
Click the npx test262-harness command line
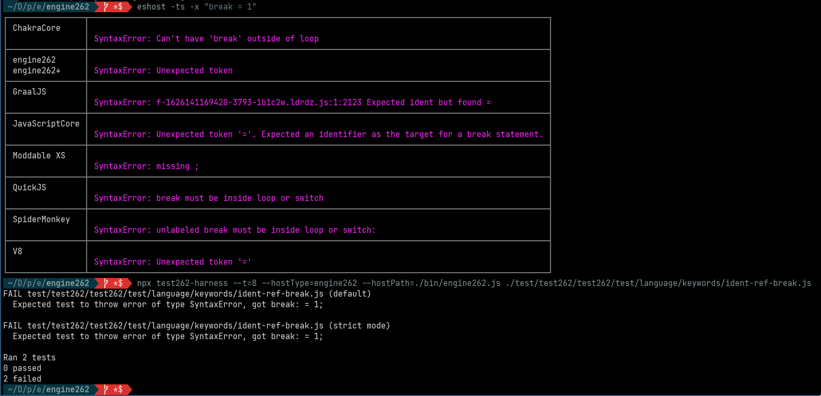[474, 283]
